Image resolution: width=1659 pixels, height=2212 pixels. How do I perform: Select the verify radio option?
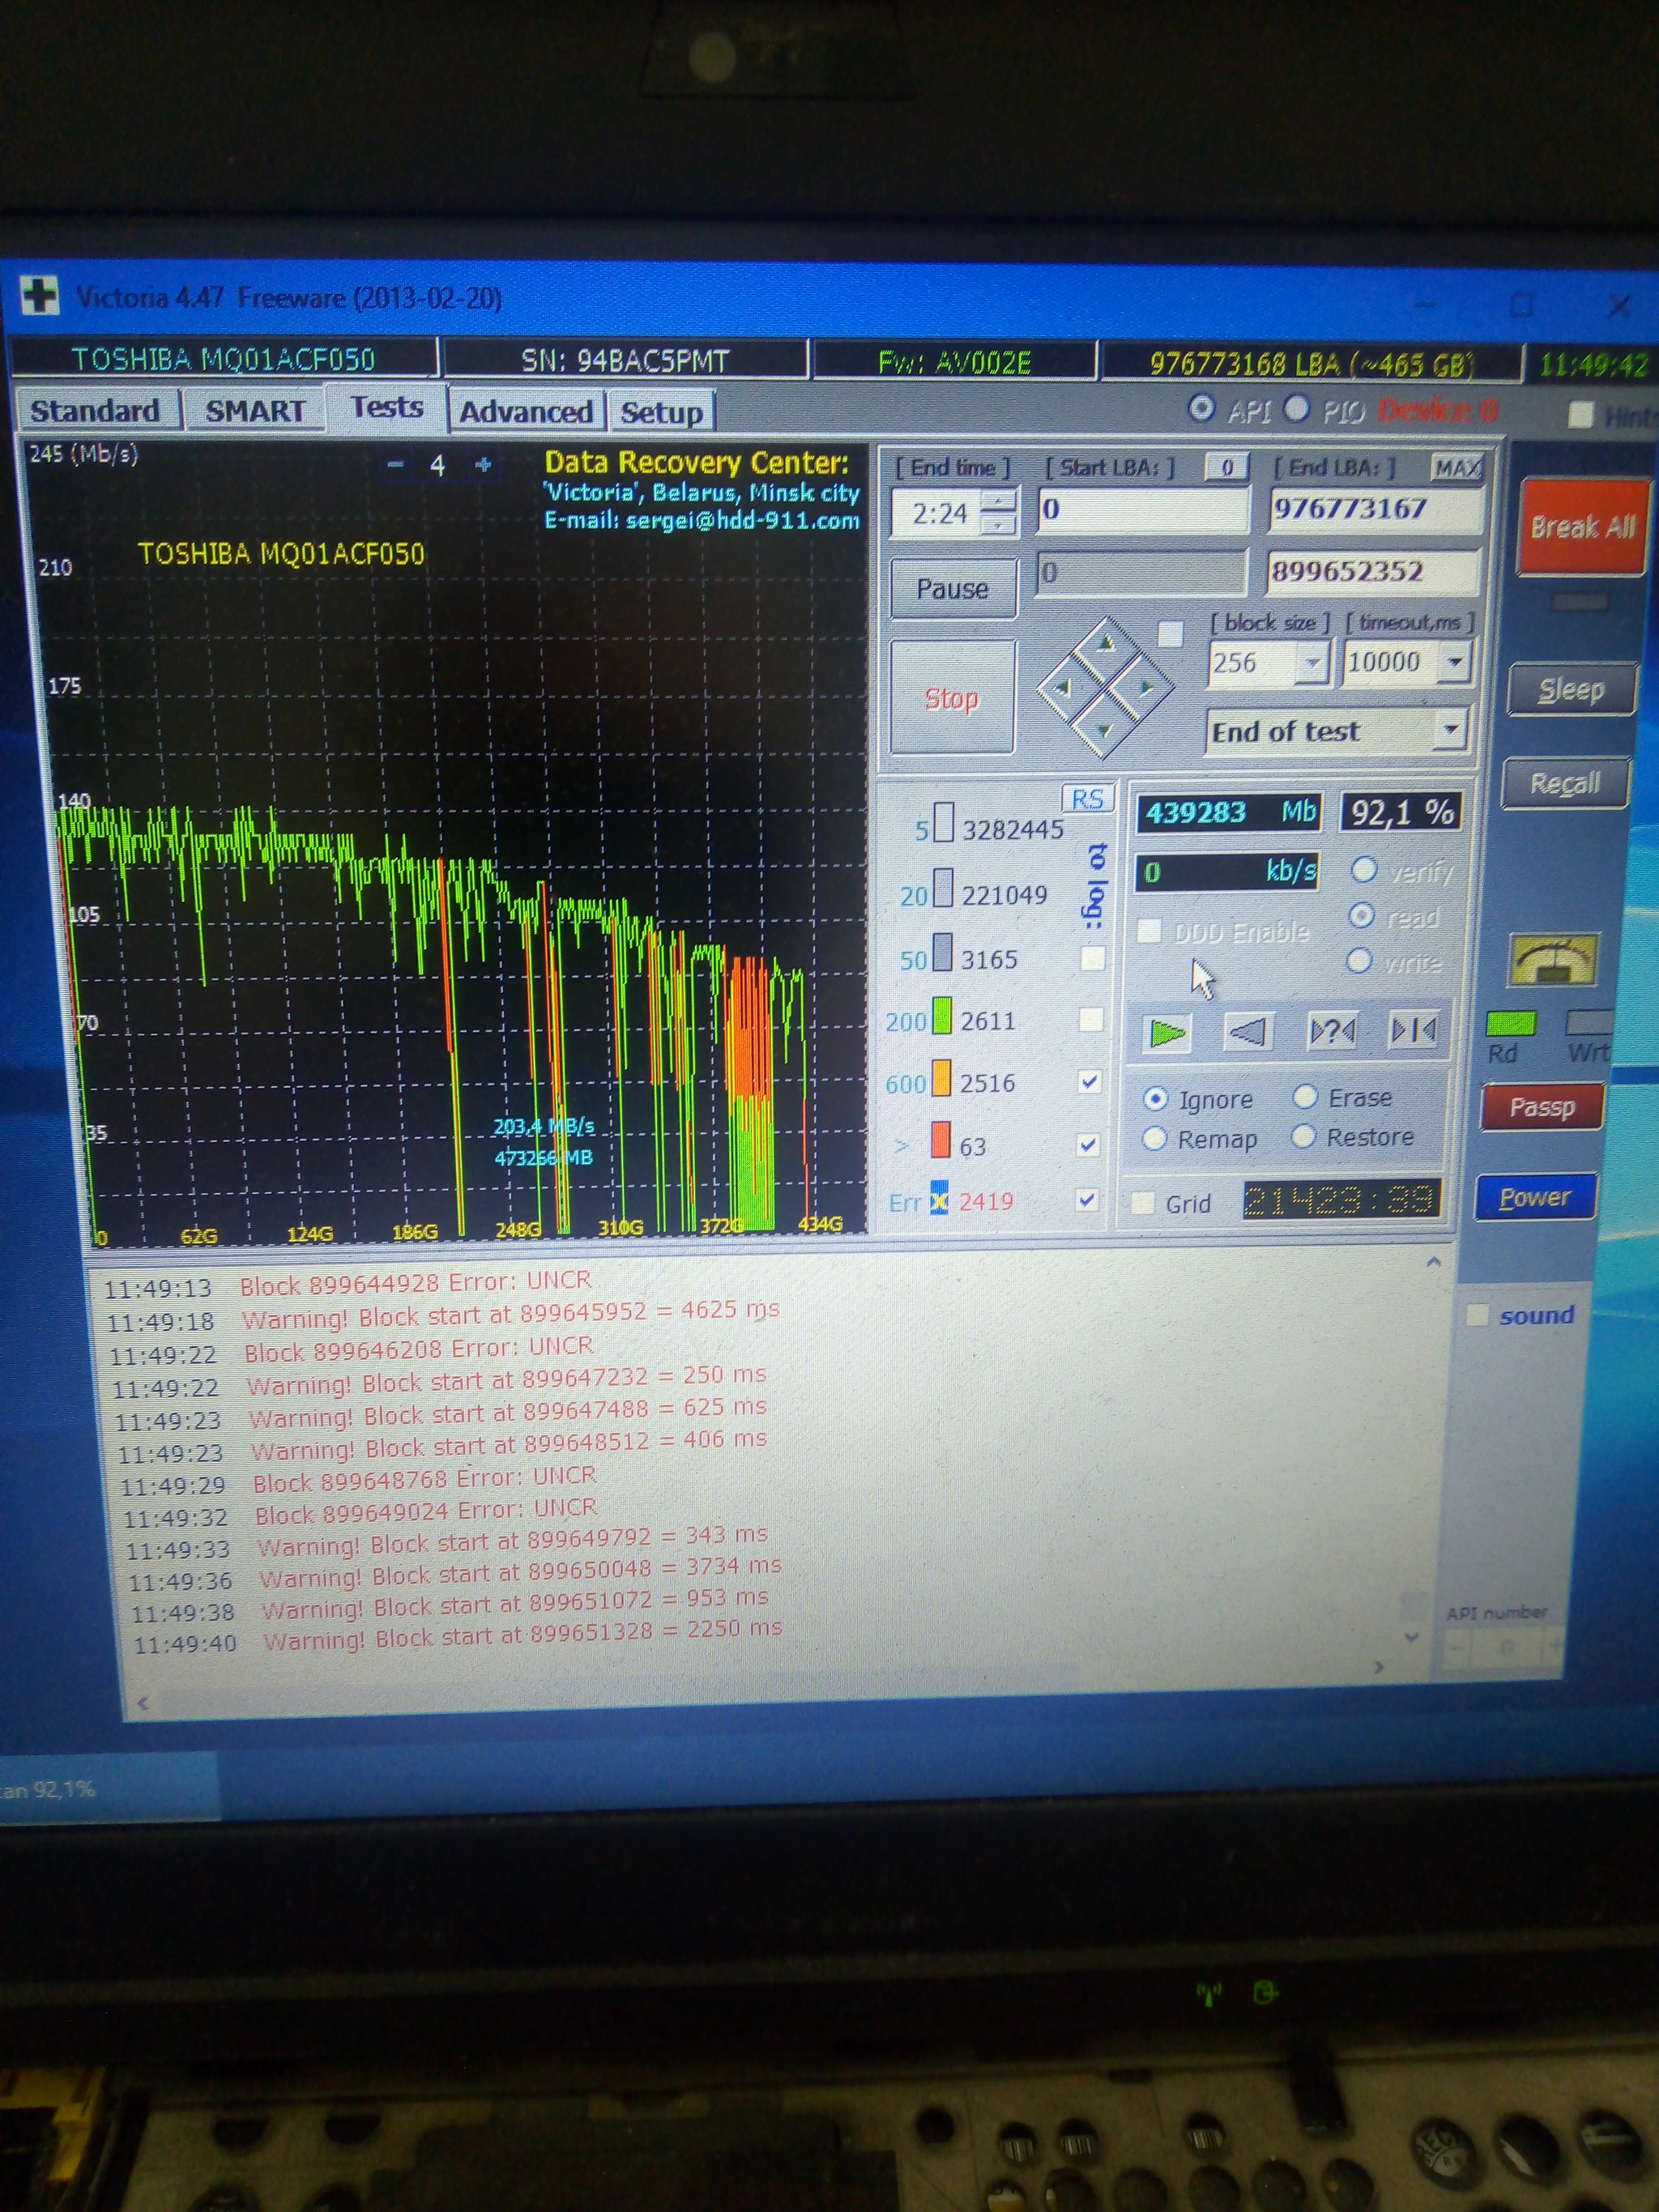pyautogui.click(x=1364, y=870)
